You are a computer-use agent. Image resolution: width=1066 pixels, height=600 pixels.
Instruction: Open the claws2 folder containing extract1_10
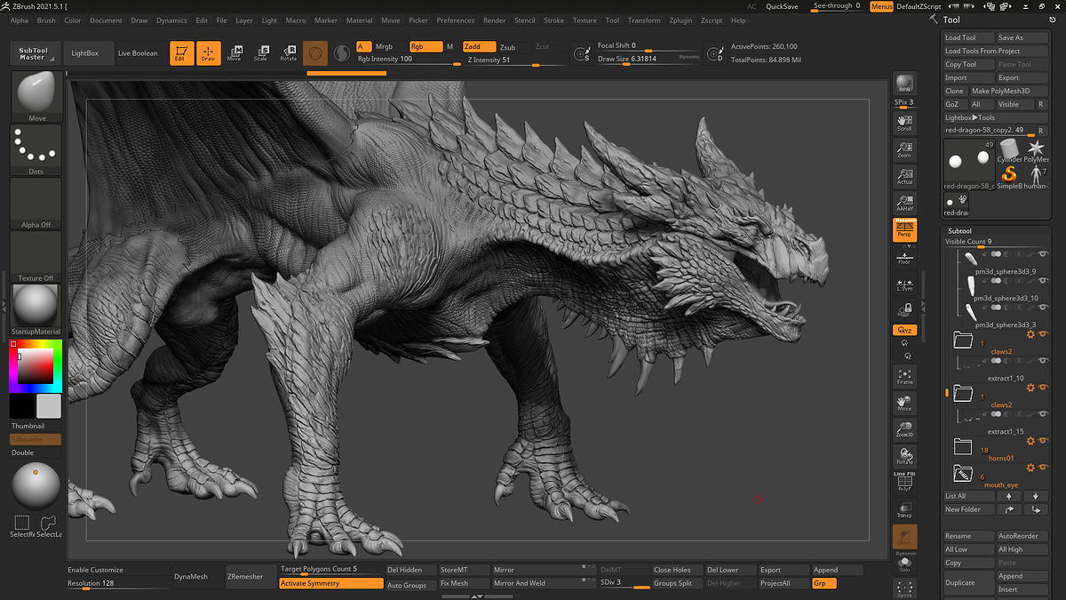[964, 340]
